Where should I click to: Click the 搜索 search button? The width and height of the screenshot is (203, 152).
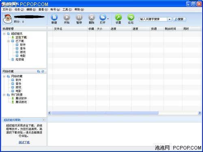179,19
